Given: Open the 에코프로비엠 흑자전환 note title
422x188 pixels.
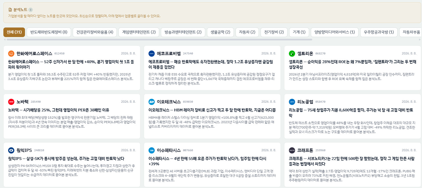Looking at the screenshot, I should [211, 65].
